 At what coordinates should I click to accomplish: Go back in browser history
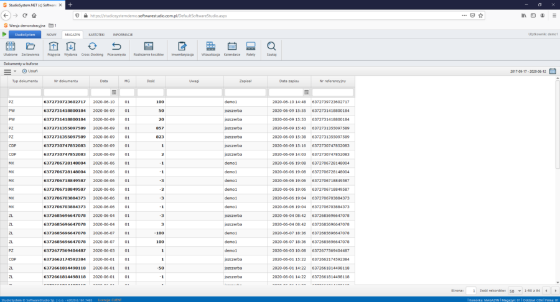(x=6, y=16)
